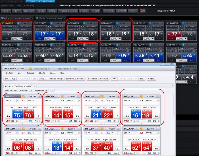Open System menu in Trading Station
The width and height of the screenshot is (199, 156).
click(4, 6)
